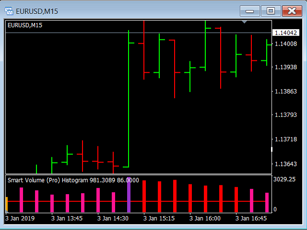Click the 3 Jan 13:45 time label

coord(67,218)
